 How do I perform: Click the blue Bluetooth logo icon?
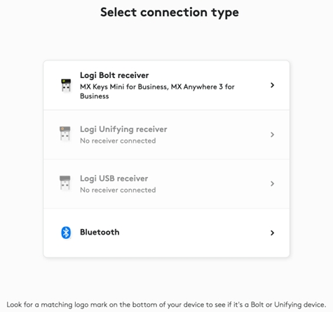tap(66, 233)
